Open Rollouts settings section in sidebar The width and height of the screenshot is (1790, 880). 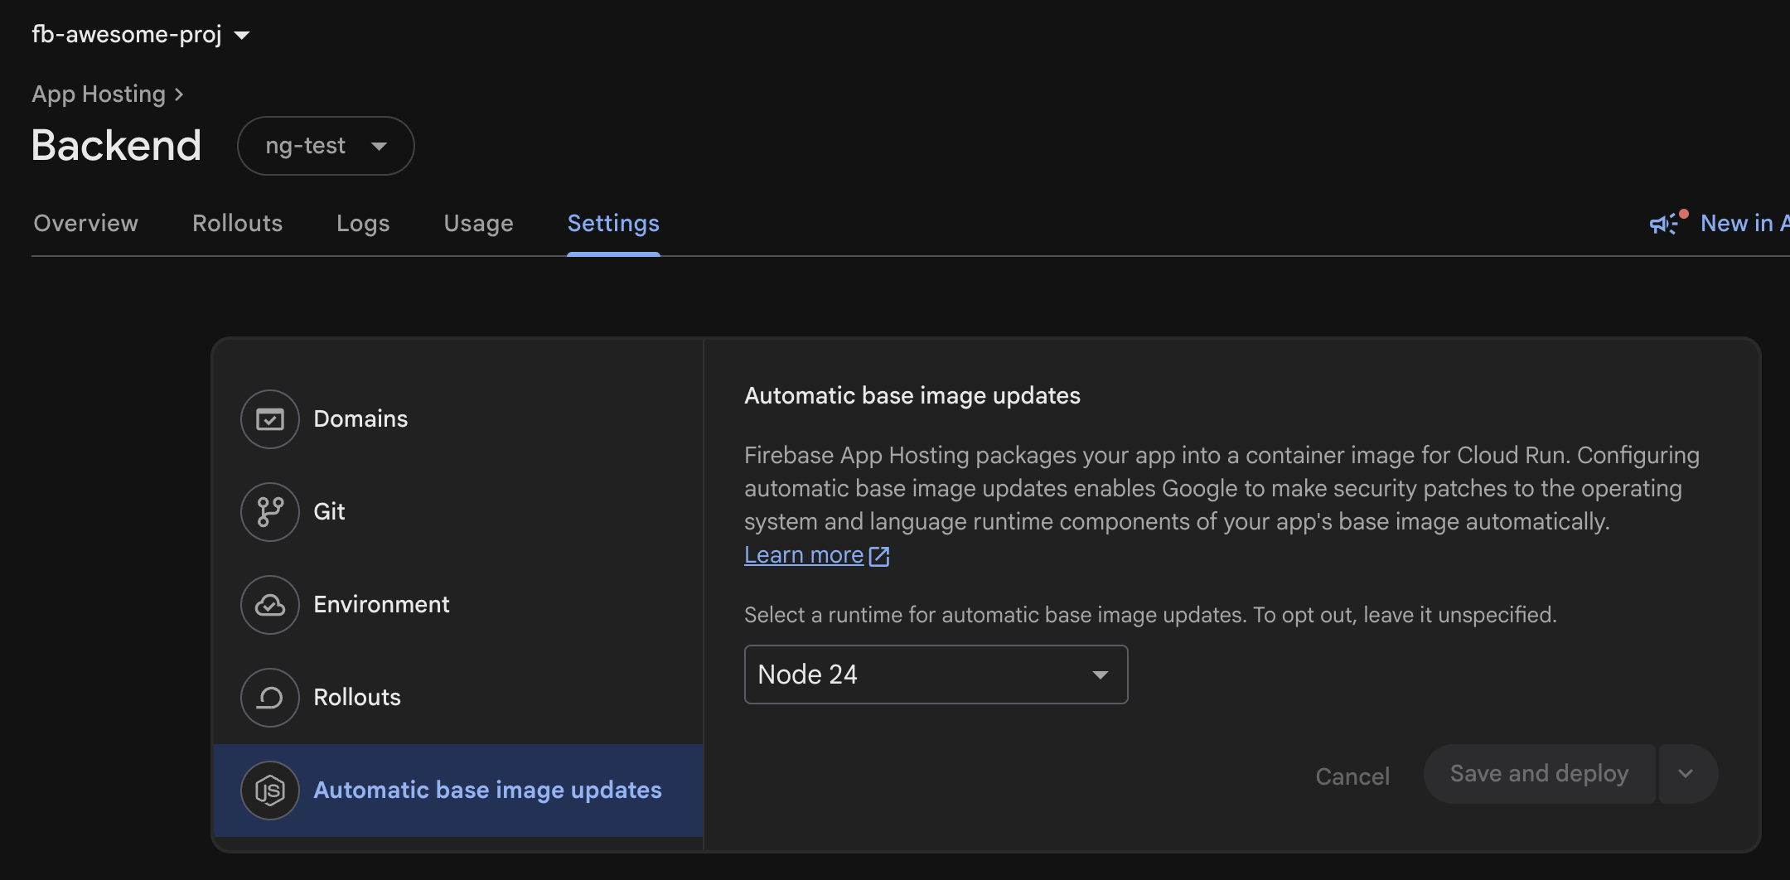point(459,698)
